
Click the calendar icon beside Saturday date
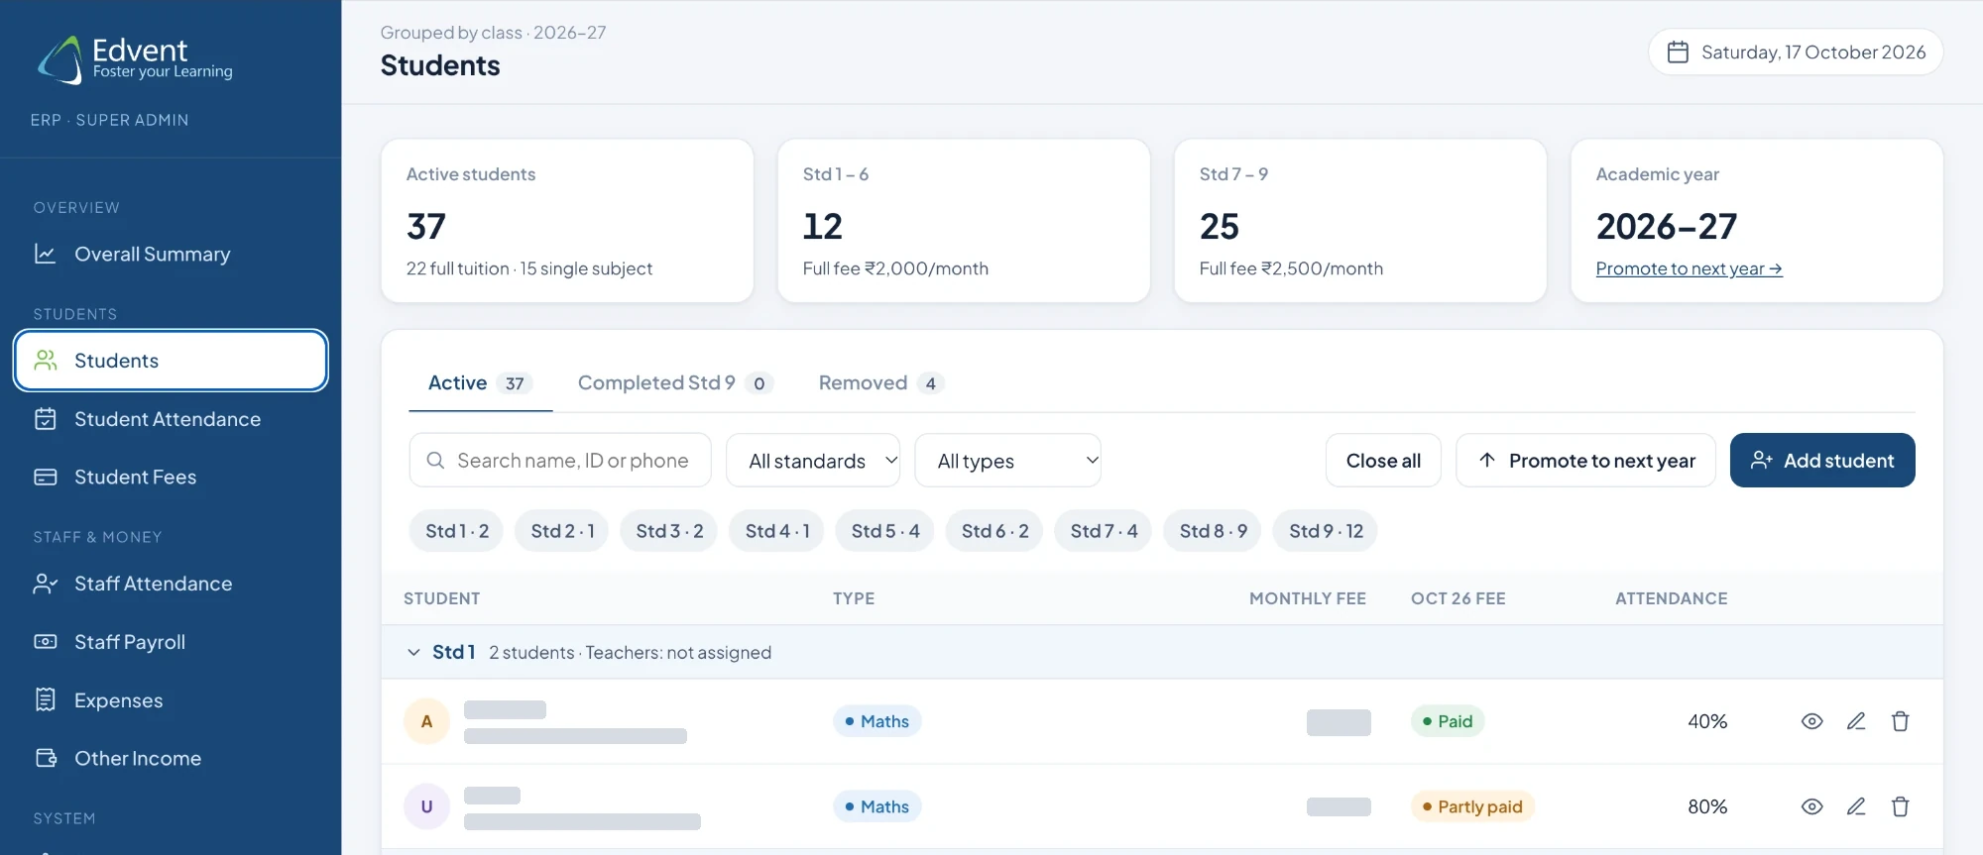pos(1678,53)
